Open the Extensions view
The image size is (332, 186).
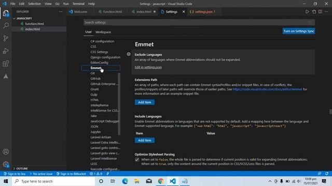tap(6, 64)
